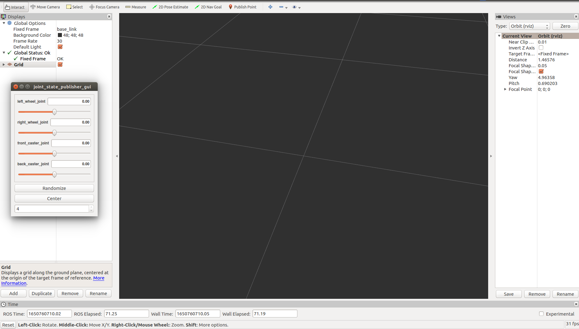The image size is (579, 329).
Task: Click Duplicate display button
Action: click(x=42, y=293)
